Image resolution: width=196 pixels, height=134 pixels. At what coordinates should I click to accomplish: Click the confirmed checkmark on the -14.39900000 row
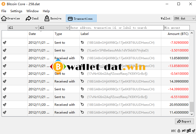tap(5, 89)
